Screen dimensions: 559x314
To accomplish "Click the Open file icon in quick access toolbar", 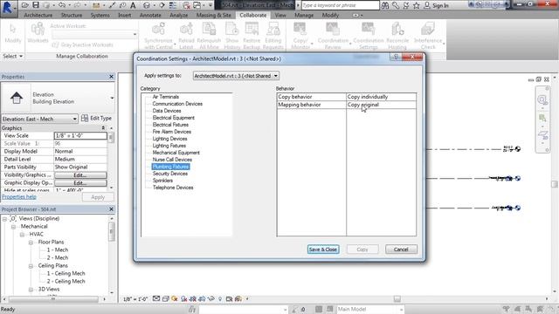I will click(24, 5).
